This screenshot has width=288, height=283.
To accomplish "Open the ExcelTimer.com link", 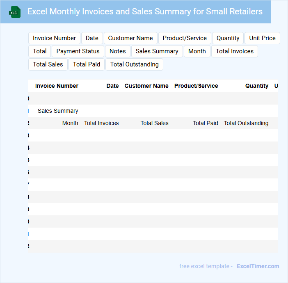I will coord(258,266).
